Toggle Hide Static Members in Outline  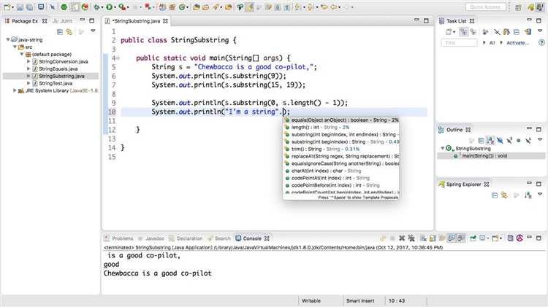[509, 140]
